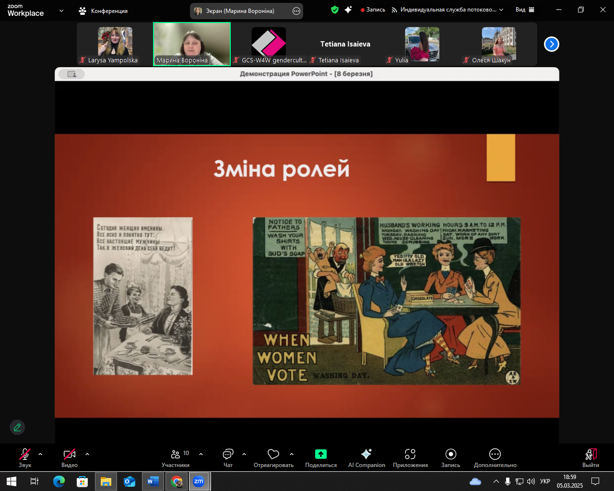Click the orange rectangle on slide
The image size is (614, 491).
tap(501, 158)
